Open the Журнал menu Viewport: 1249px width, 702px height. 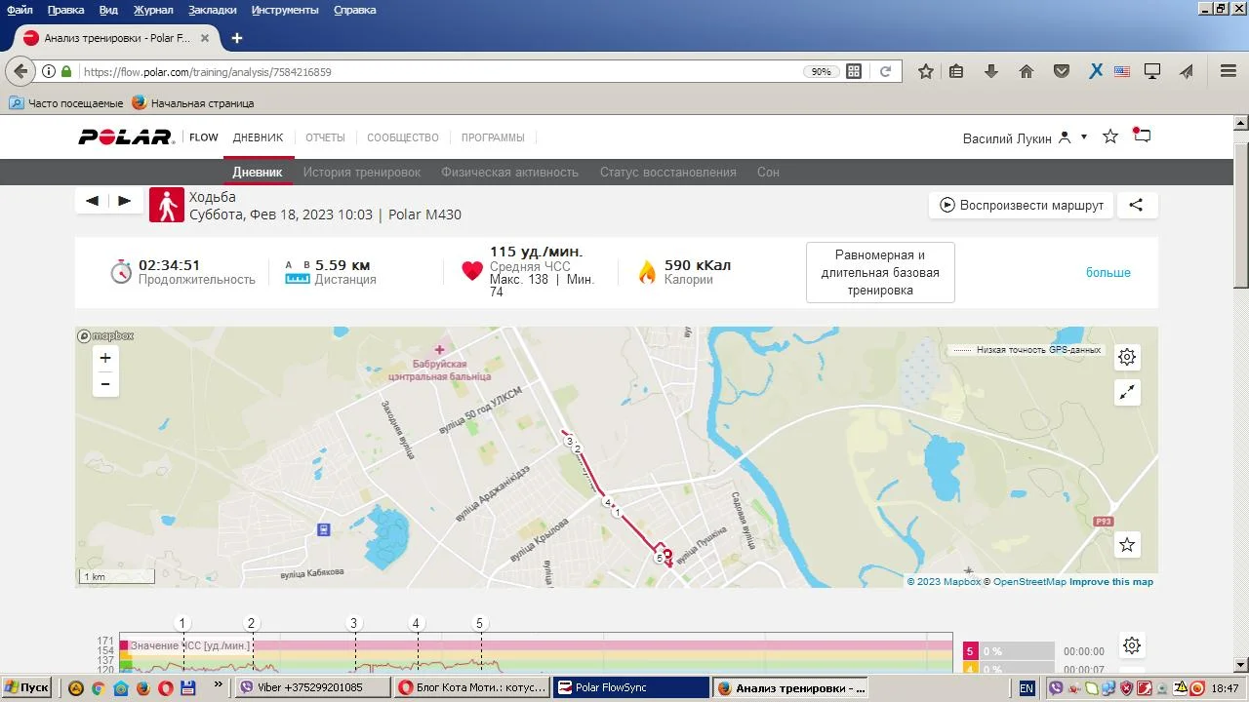[153, 10]
